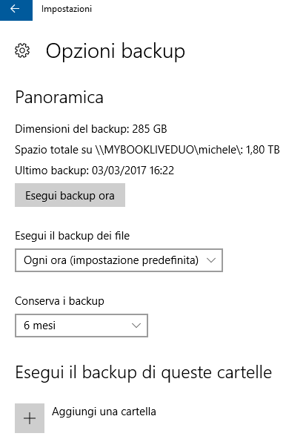Open the backup frequency dropdown Ogni ora
This screenshot has width=286, height=439.
point(119,260)
